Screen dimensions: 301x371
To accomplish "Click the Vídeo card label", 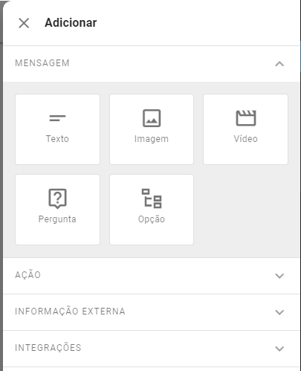I will [246, 139].
